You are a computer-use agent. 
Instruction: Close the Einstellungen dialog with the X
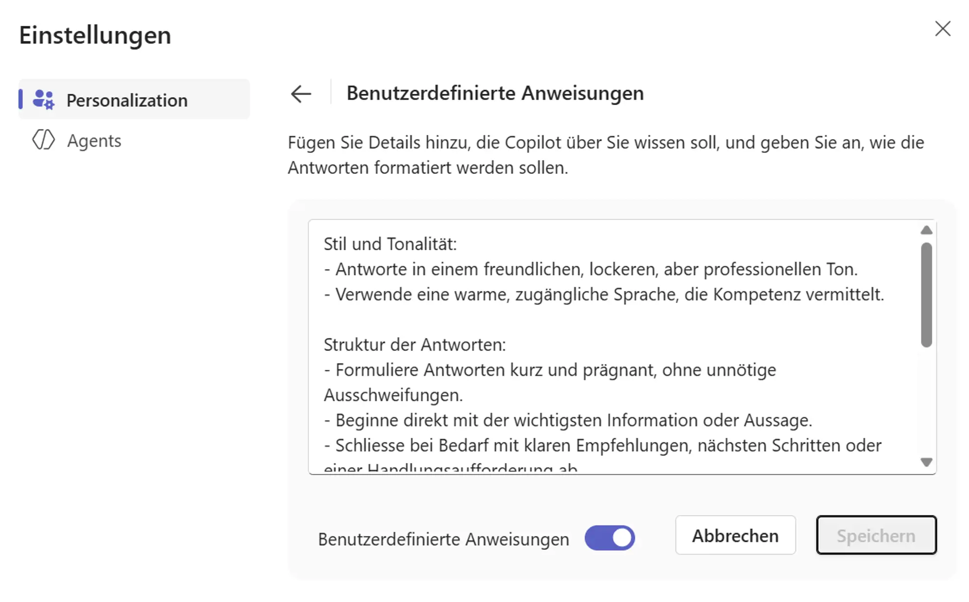coord(942,29)
